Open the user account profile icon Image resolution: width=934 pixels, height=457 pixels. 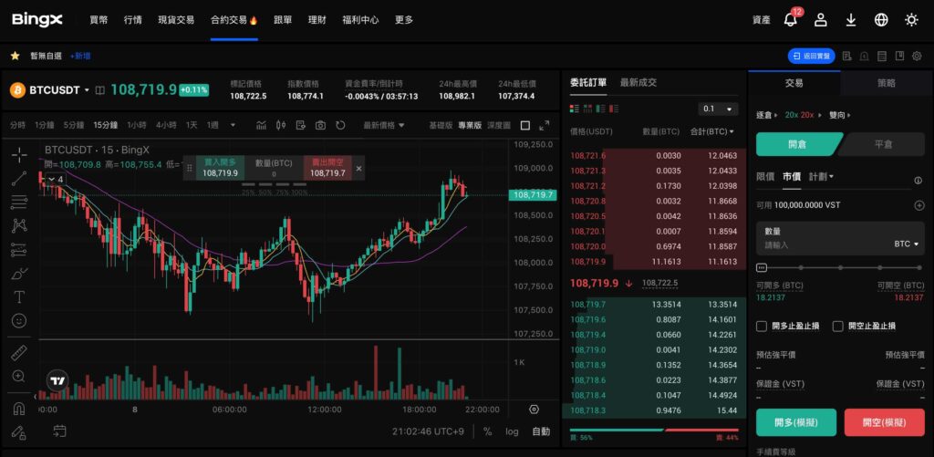821,20
